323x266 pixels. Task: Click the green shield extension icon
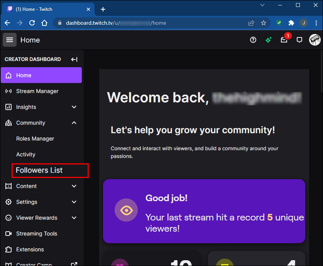pyautogui.click(x=279, y=23)
